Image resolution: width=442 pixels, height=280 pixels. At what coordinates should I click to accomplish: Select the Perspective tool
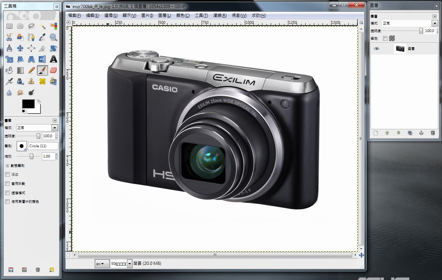(31, 59)
